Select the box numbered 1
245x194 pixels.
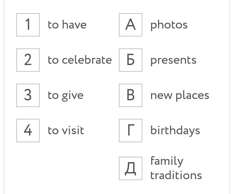pos(28,25)
